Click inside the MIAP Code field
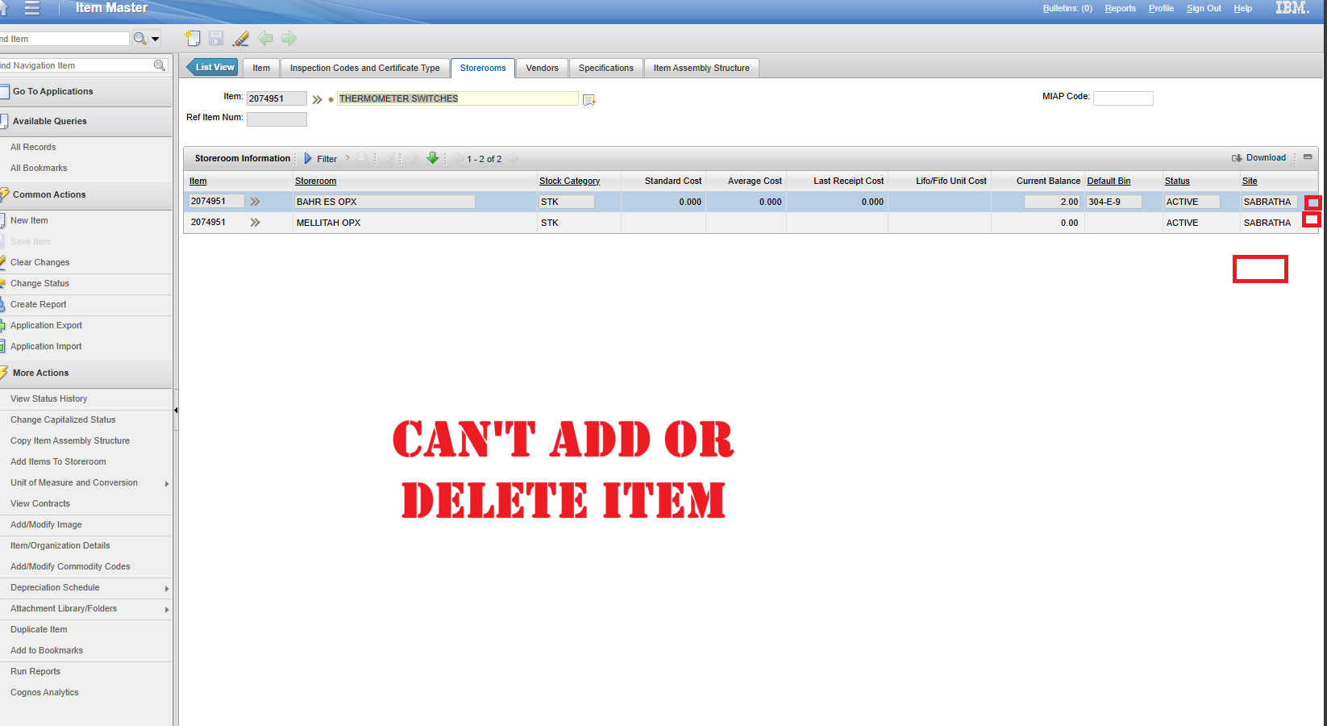1327x726 pixels. [x=1122, y=98]
